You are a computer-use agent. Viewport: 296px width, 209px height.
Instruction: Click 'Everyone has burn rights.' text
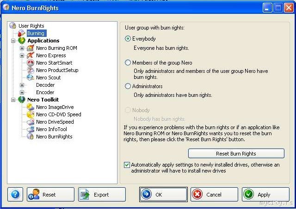[x=161, y=48]
